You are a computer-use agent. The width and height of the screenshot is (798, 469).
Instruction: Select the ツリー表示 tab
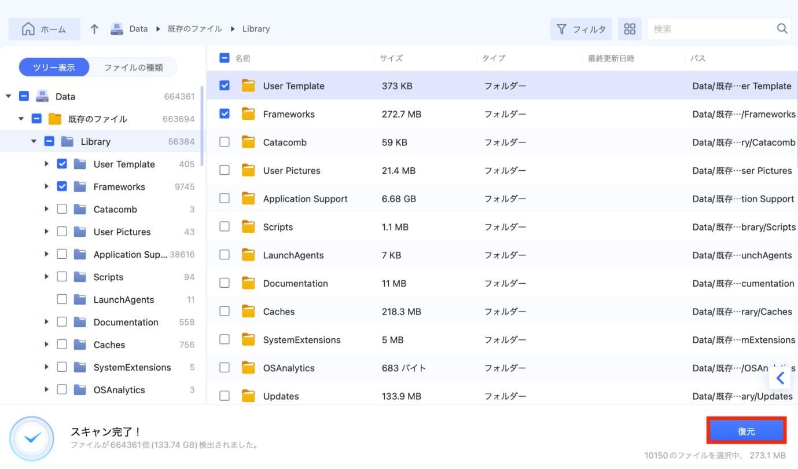[x=54, y=68]
